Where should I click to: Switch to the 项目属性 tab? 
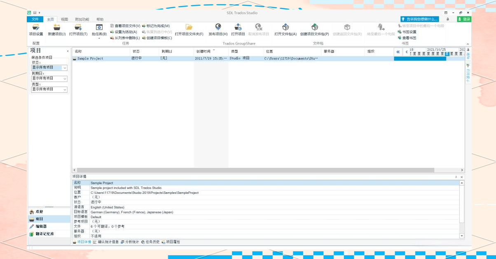(171, 242)
